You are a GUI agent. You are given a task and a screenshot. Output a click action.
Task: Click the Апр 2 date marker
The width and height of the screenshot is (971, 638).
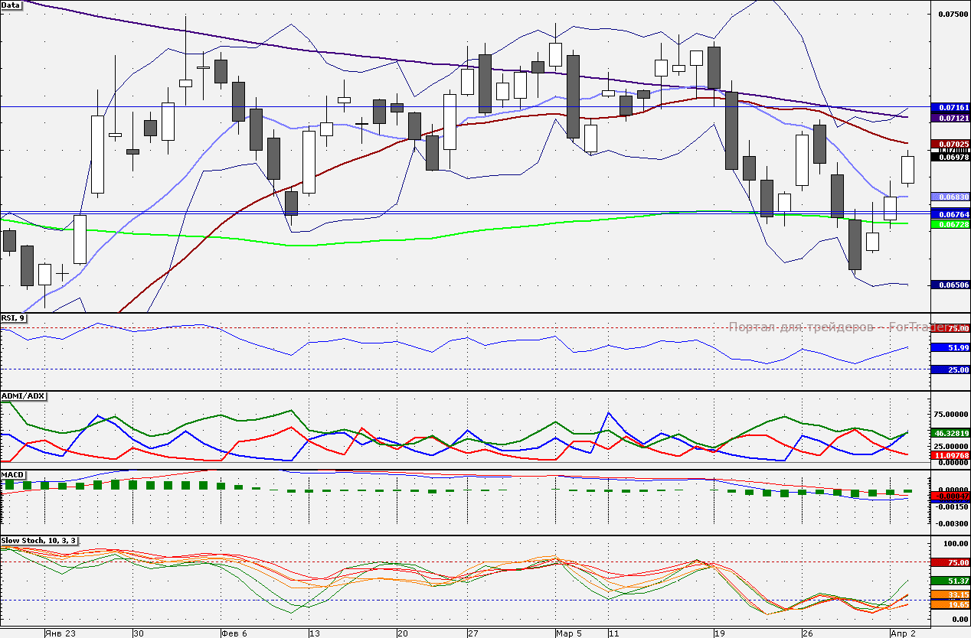pos(901,633)
